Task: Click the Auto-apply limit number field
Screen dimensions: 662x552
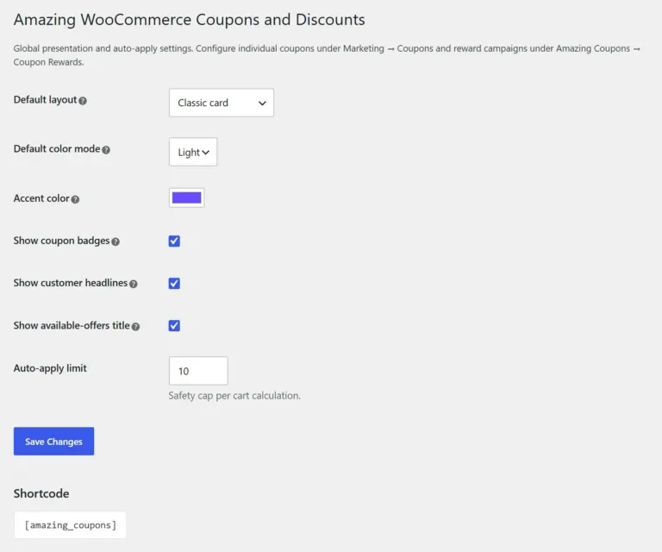Action: (x=198, y=371)
